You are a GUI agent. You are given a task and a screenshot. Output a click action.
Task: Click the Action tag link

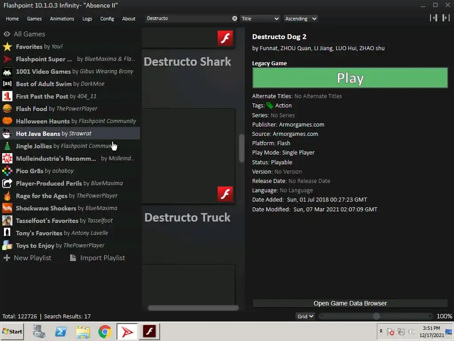tap(283, 106)
